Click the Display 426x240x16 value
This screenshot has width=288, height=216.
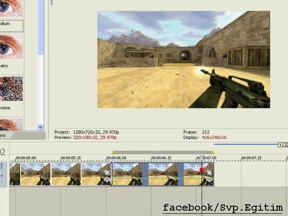(x=214, y=137)
